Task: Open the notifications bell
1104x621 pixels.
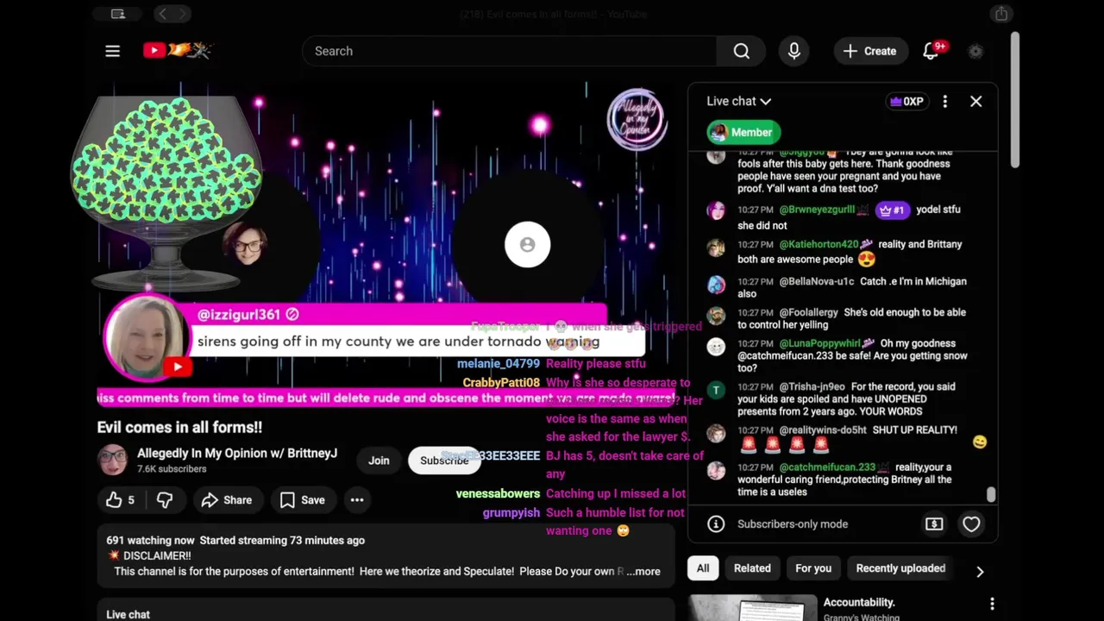Action: click(x=931, y=51)
